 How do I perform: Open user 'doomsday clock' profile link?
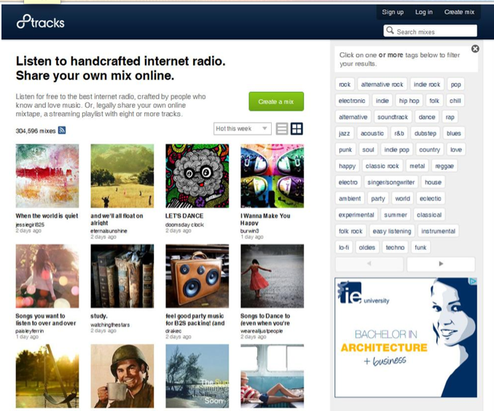point(184,224)
